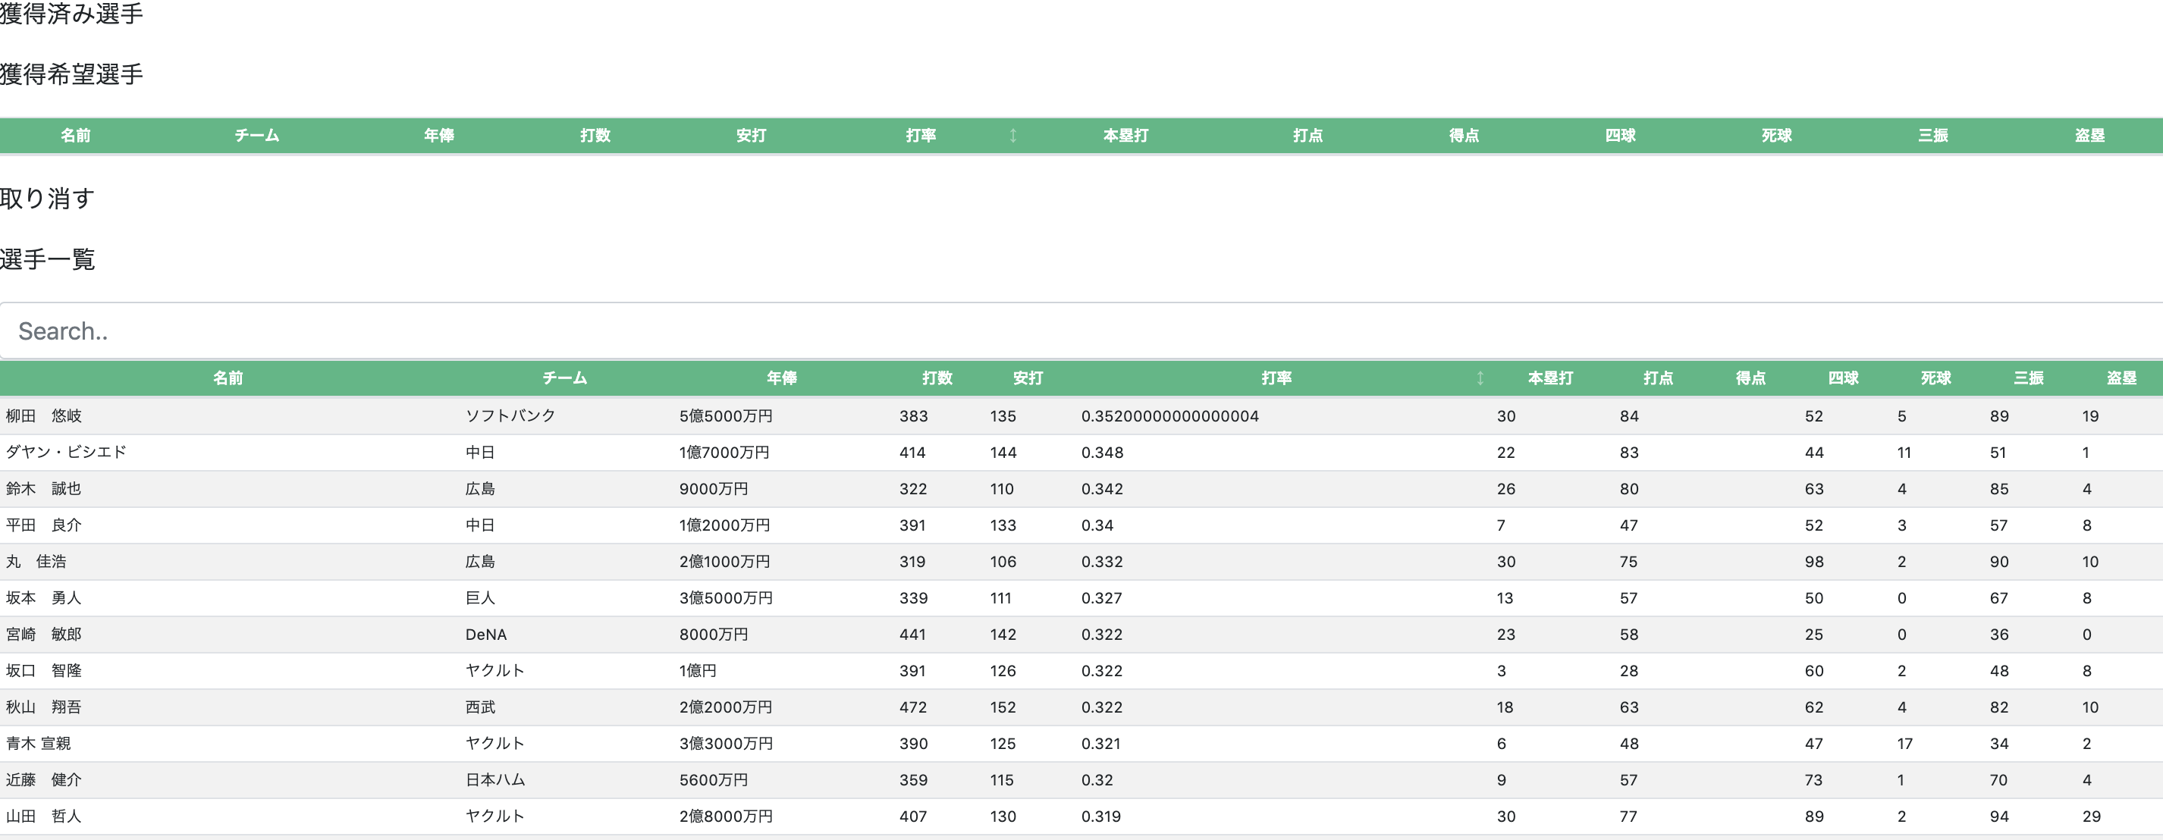This screenshot has width=2163, height=840.
Task: Click batting average 0.342 cell
Action: point(1103,489)
